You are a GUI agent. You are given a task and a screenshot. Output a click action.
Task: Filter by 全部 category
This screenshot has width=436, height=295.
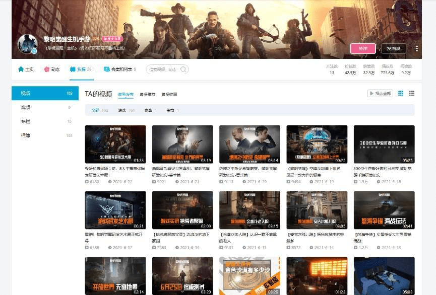(x=99, y=110)
